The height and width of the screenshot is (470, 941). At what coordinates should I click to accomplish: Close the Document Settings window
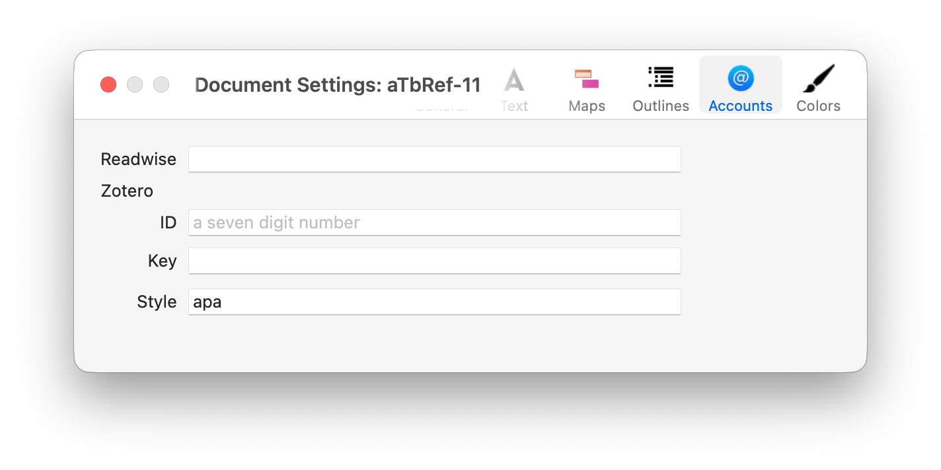pos(108,84)
